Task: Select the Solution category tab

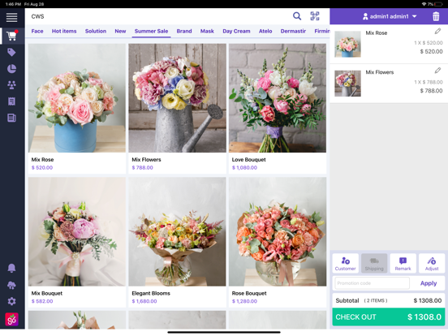Action: click(96, 31)
